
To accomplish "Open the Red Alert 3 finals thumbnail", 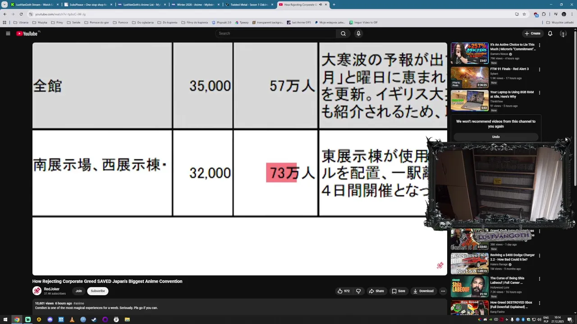I will (469, 77).
